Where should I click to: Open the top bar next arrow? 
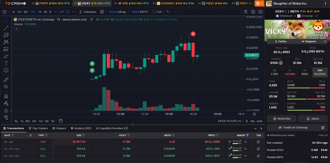[x=259, y=4]
